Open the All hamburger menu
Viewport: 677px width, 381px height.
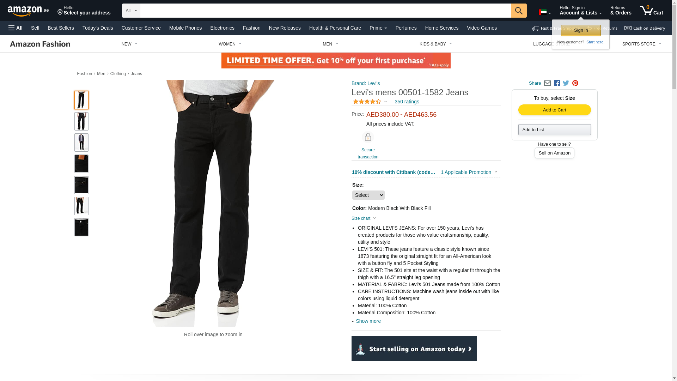(16, 28)
